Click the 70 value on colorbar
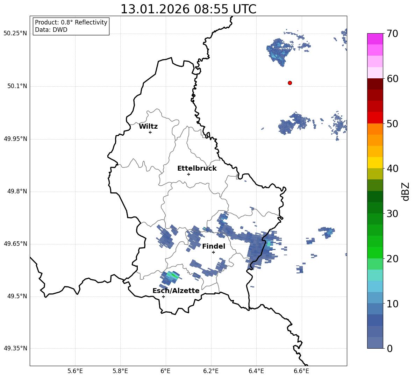Image resolution: width=414 pixels, height=378 pixels. tap(392, 34)
